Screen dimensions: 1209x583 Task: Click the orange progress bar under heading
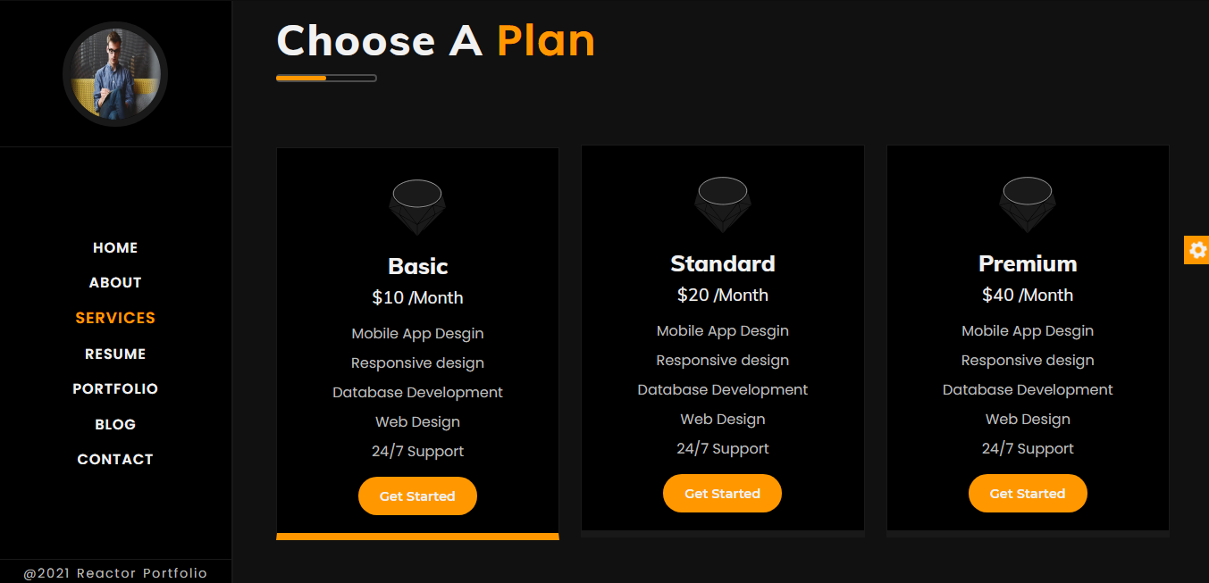click(x=302, y=79)
